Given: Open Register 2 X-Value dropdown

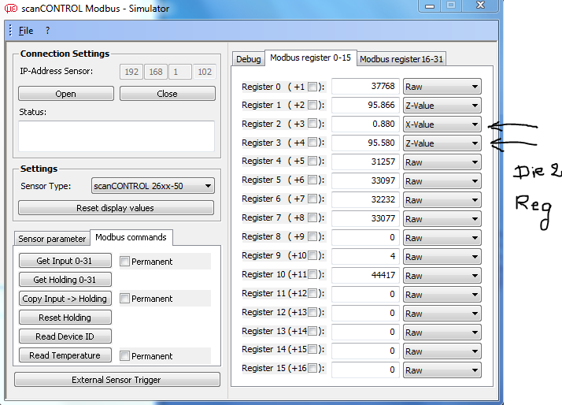Looking at the screenshot, I should (442, 124).
